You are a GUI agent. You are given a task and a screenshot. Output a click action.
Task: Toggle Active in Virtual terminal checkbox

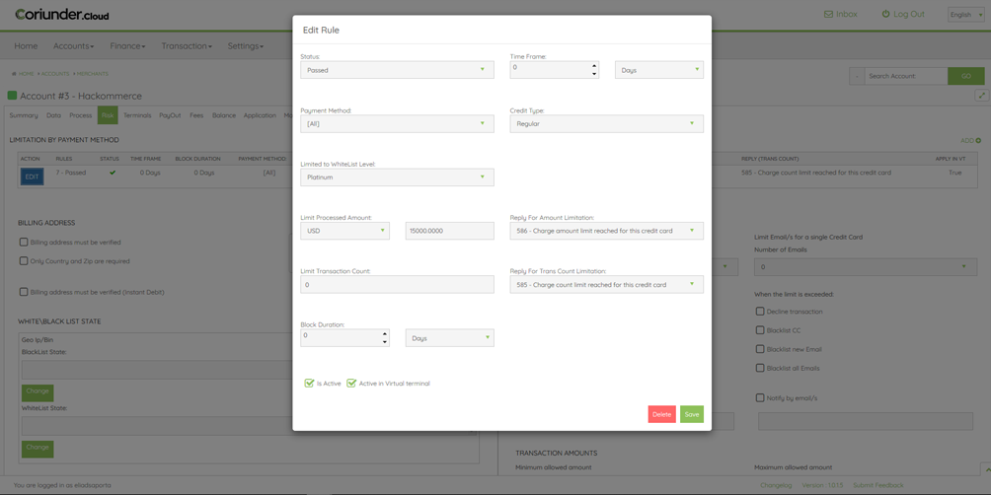(351, 383)
